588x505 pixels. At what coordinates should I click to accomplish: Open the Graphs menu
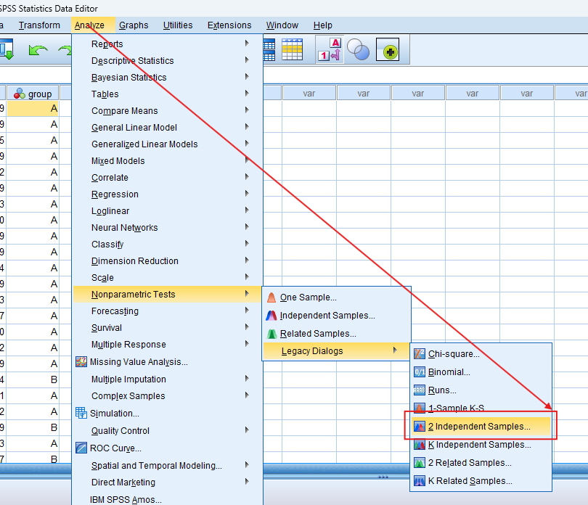[133, 25]
